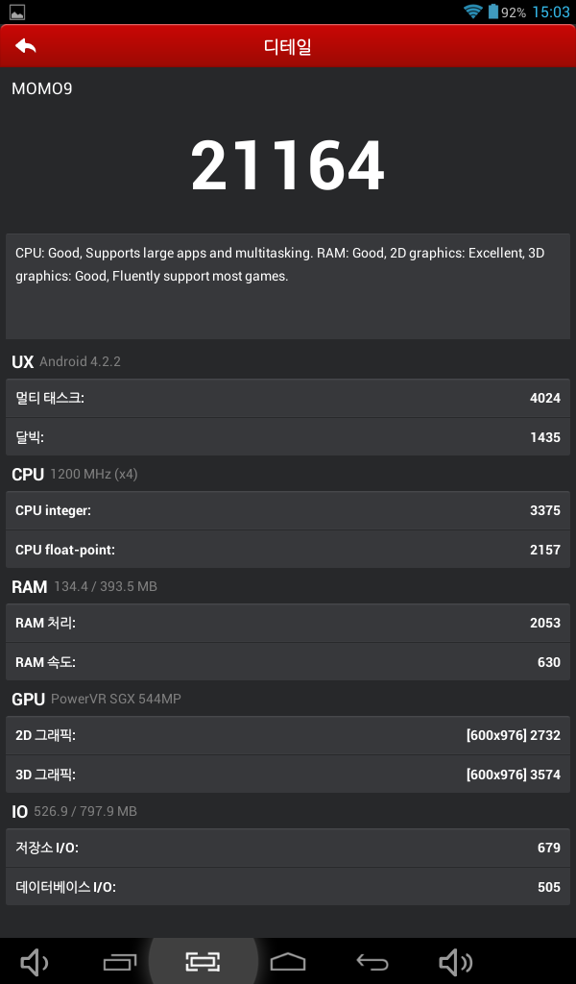576x984 pixels.
Task: Open the picture notification icon in status bar
Action: 17,12
